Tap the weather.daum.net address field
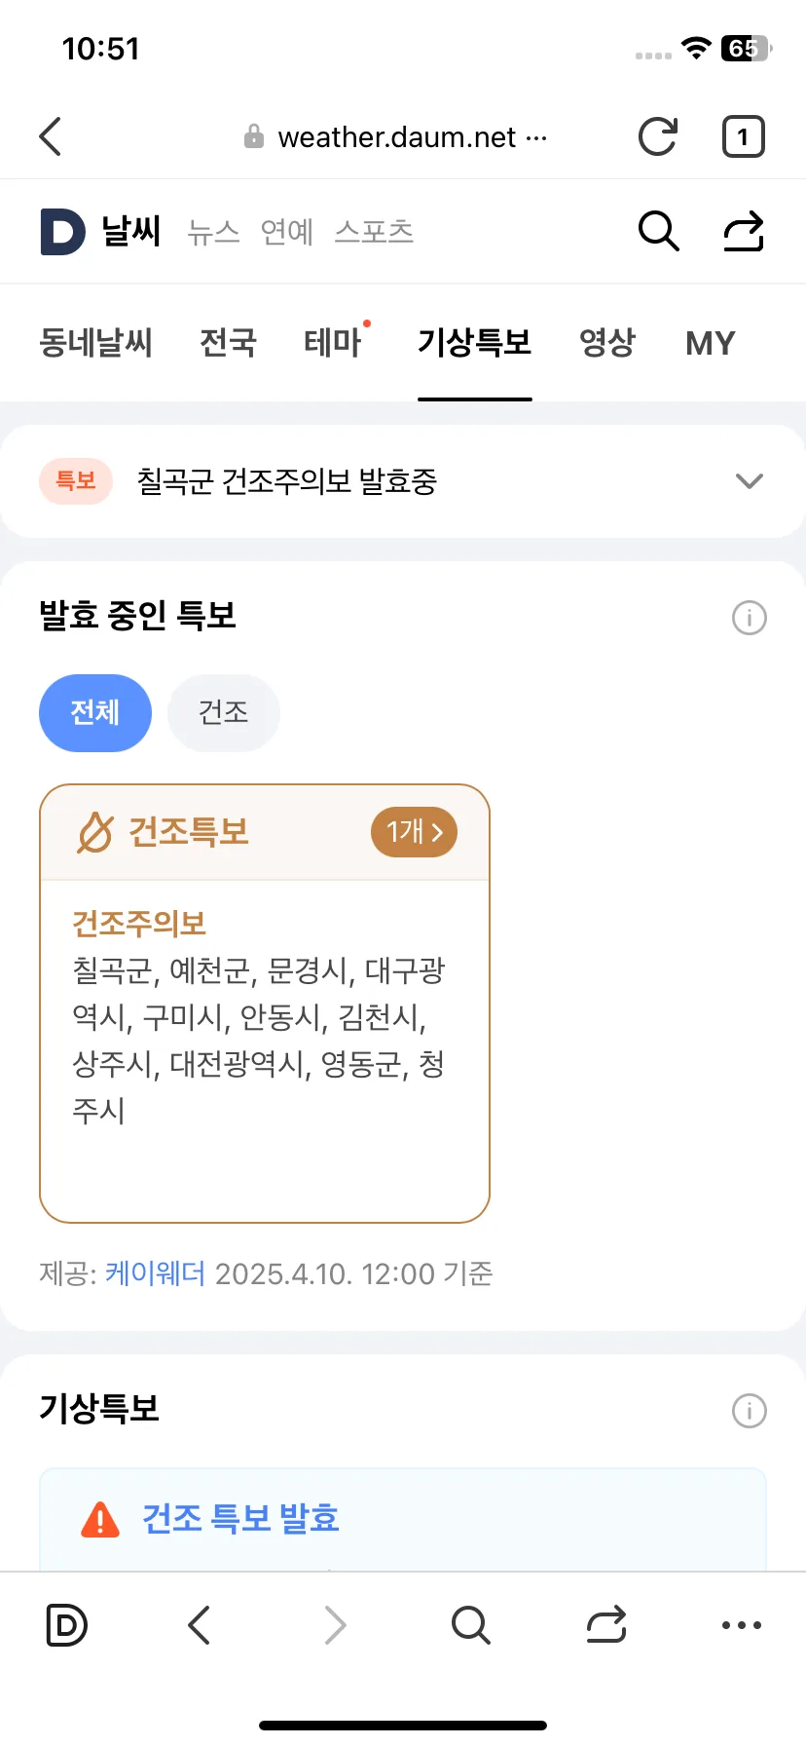Viewport: 806px width, 1746px height. (396, 137)
